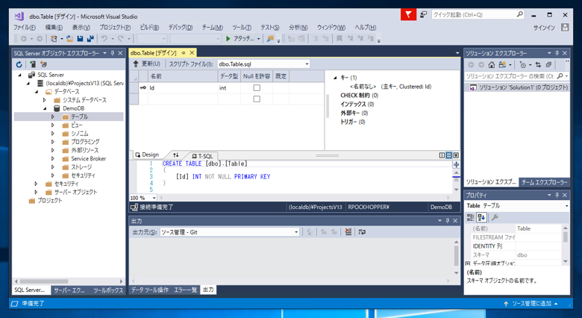Click the Find in Files toolbar icon

(x=270, y=38)
